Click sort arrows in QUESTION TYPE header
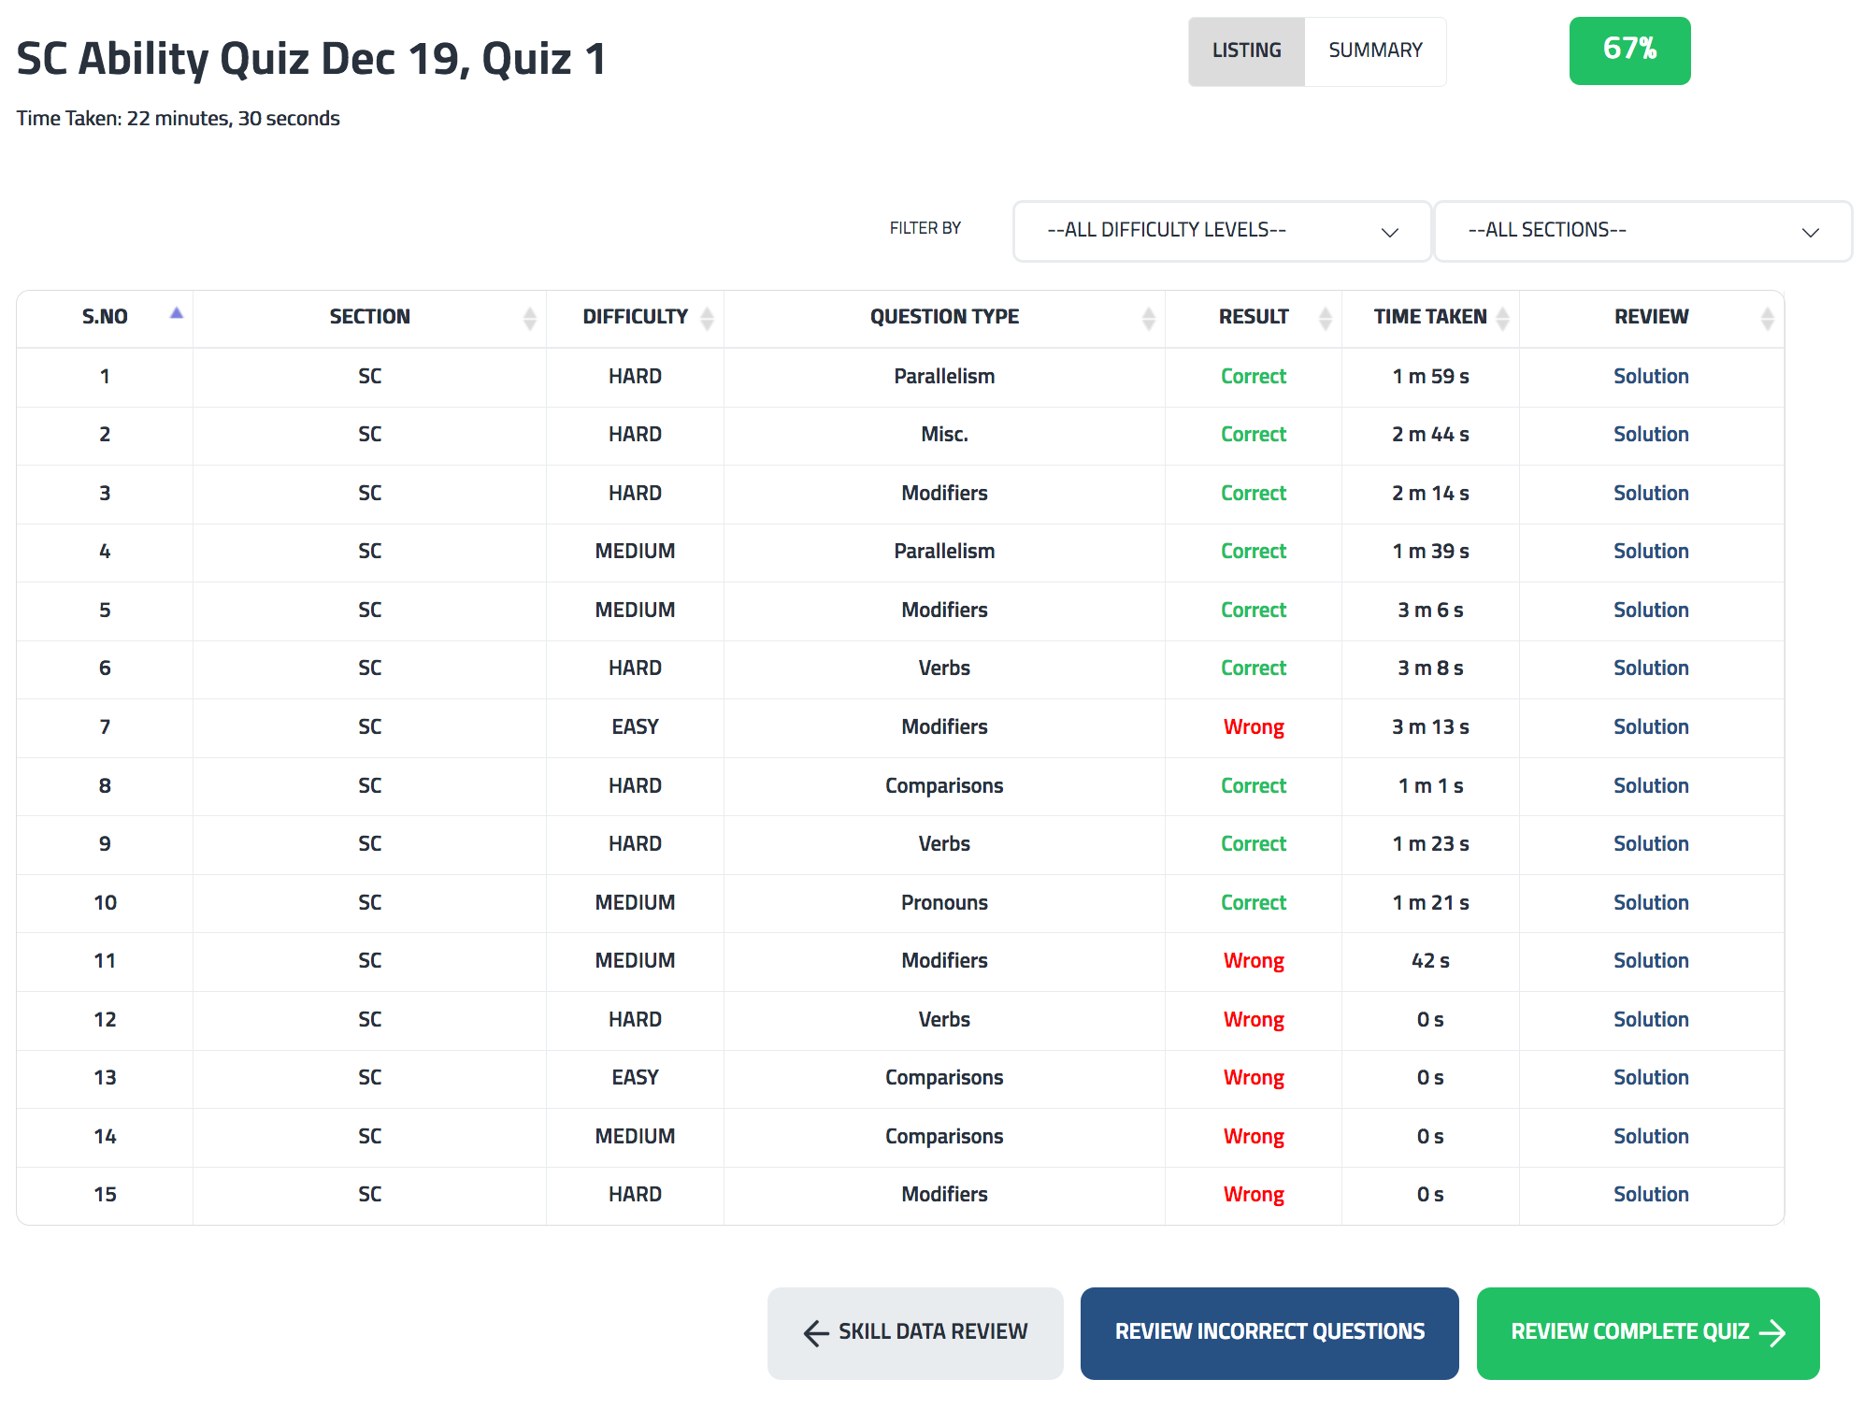 pos(1148,319)
